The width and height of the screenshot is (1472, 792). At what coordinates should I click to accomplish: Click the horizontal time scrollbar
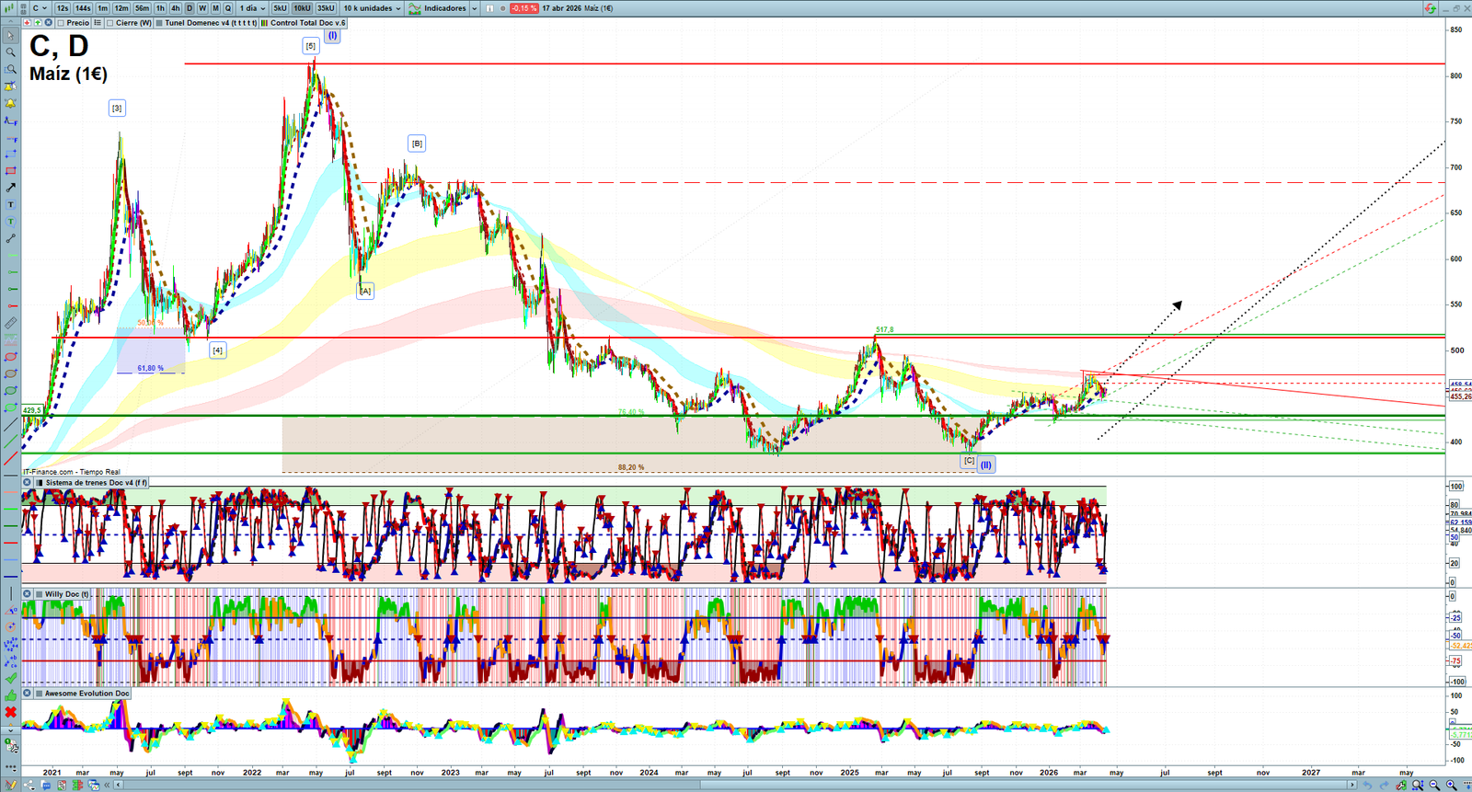(736, 785)
